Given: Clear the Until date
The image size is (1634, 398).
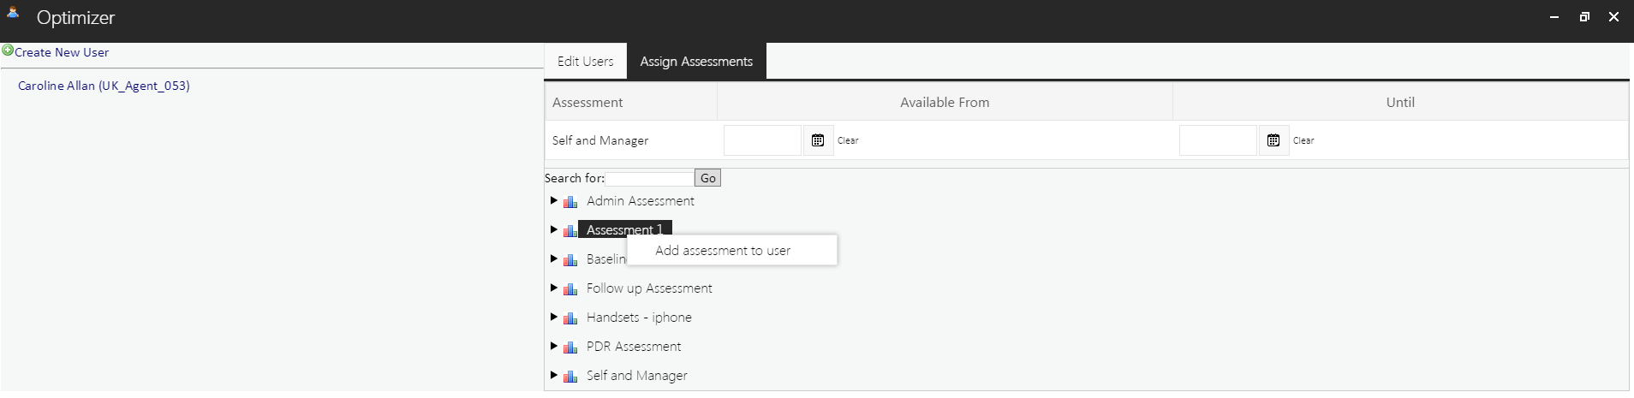Looking at the screenshot, I should (x=1303, y=140).
